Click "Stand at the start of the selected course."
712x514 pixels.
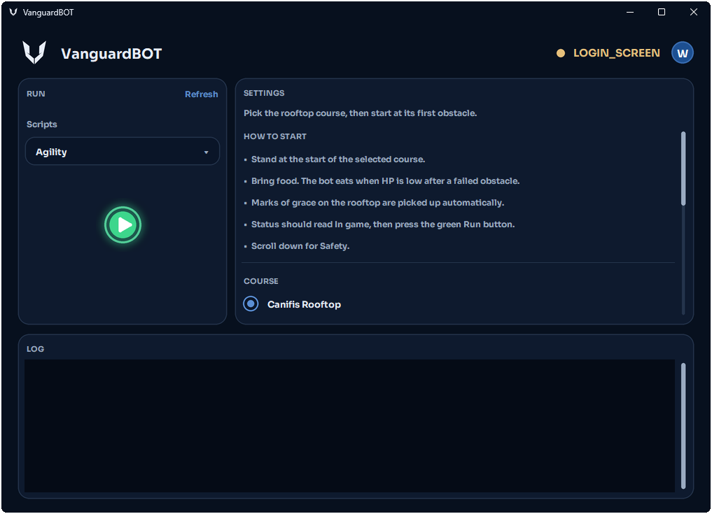338,159
